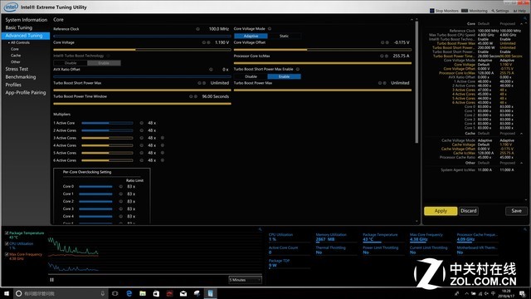Viewport: 531px width, 299px height.
Task: Set Core Voltage Mode to Adaptive
Action: pos(251,36)
